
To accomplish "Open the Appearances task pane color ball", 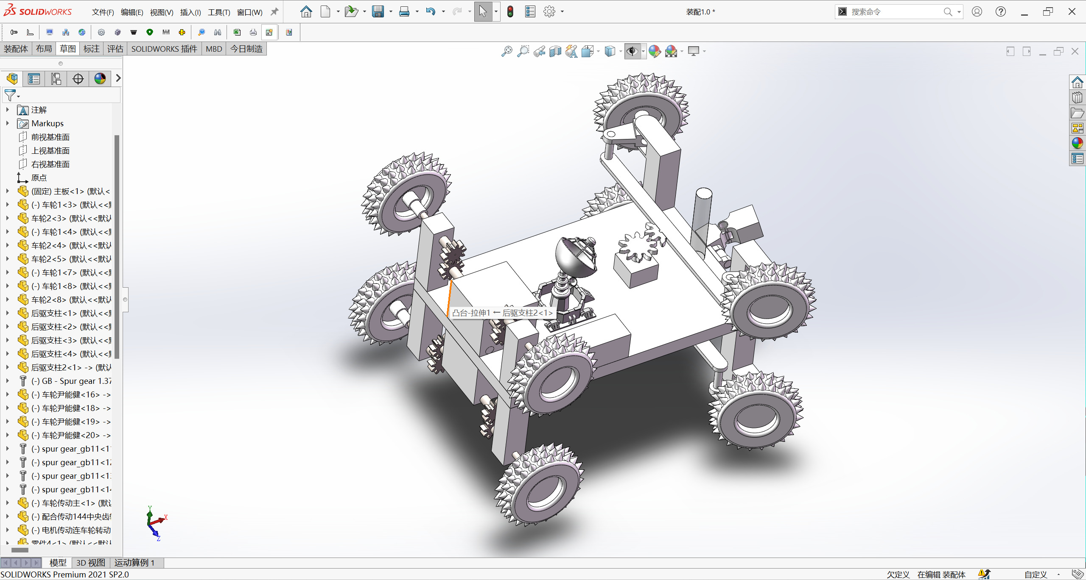I will point(1077,143).
